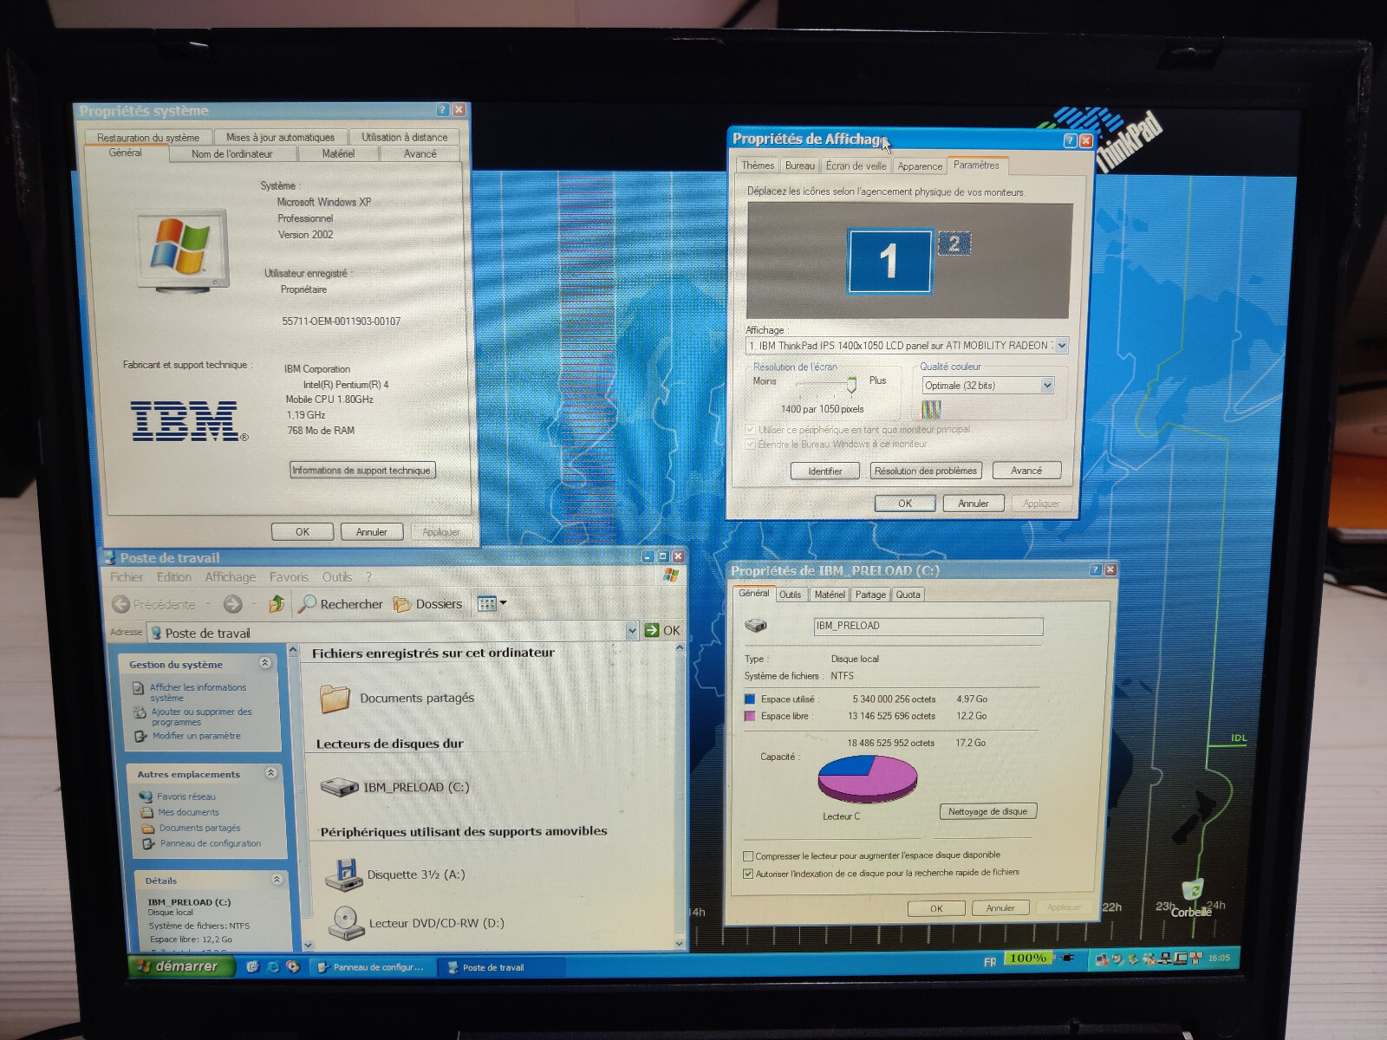
Task: Click Identifier button in display properties
Action: pos(825,471)
